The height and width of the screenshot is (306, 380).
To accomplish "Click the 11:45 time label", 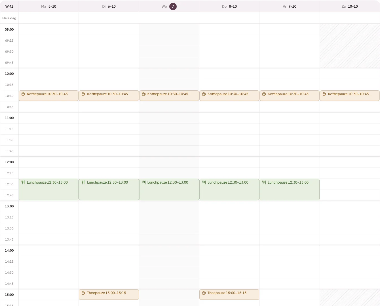I will point(9,151).
